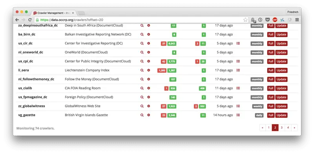Open the list icon for us_cpi_dc row

[x=238, y=61]
